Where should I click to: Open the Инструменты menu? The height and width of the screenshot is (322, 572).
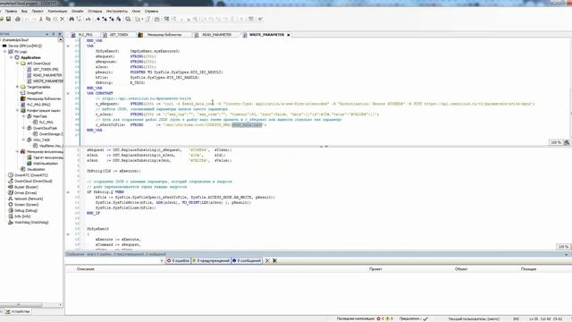click(x=117, y=12)
